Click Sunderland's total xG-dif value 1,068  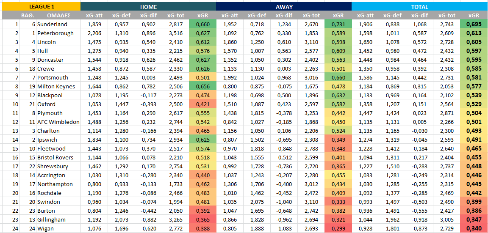coord(419,24)
